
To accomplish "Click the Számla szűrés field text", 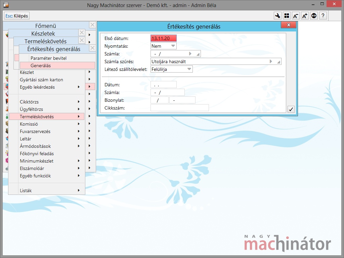I will (169, 62).
